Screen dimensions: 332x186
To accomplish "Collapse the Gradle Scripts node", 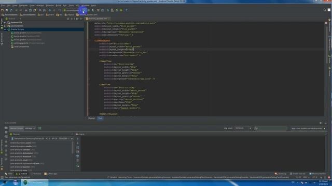I will tap(5, 29).
